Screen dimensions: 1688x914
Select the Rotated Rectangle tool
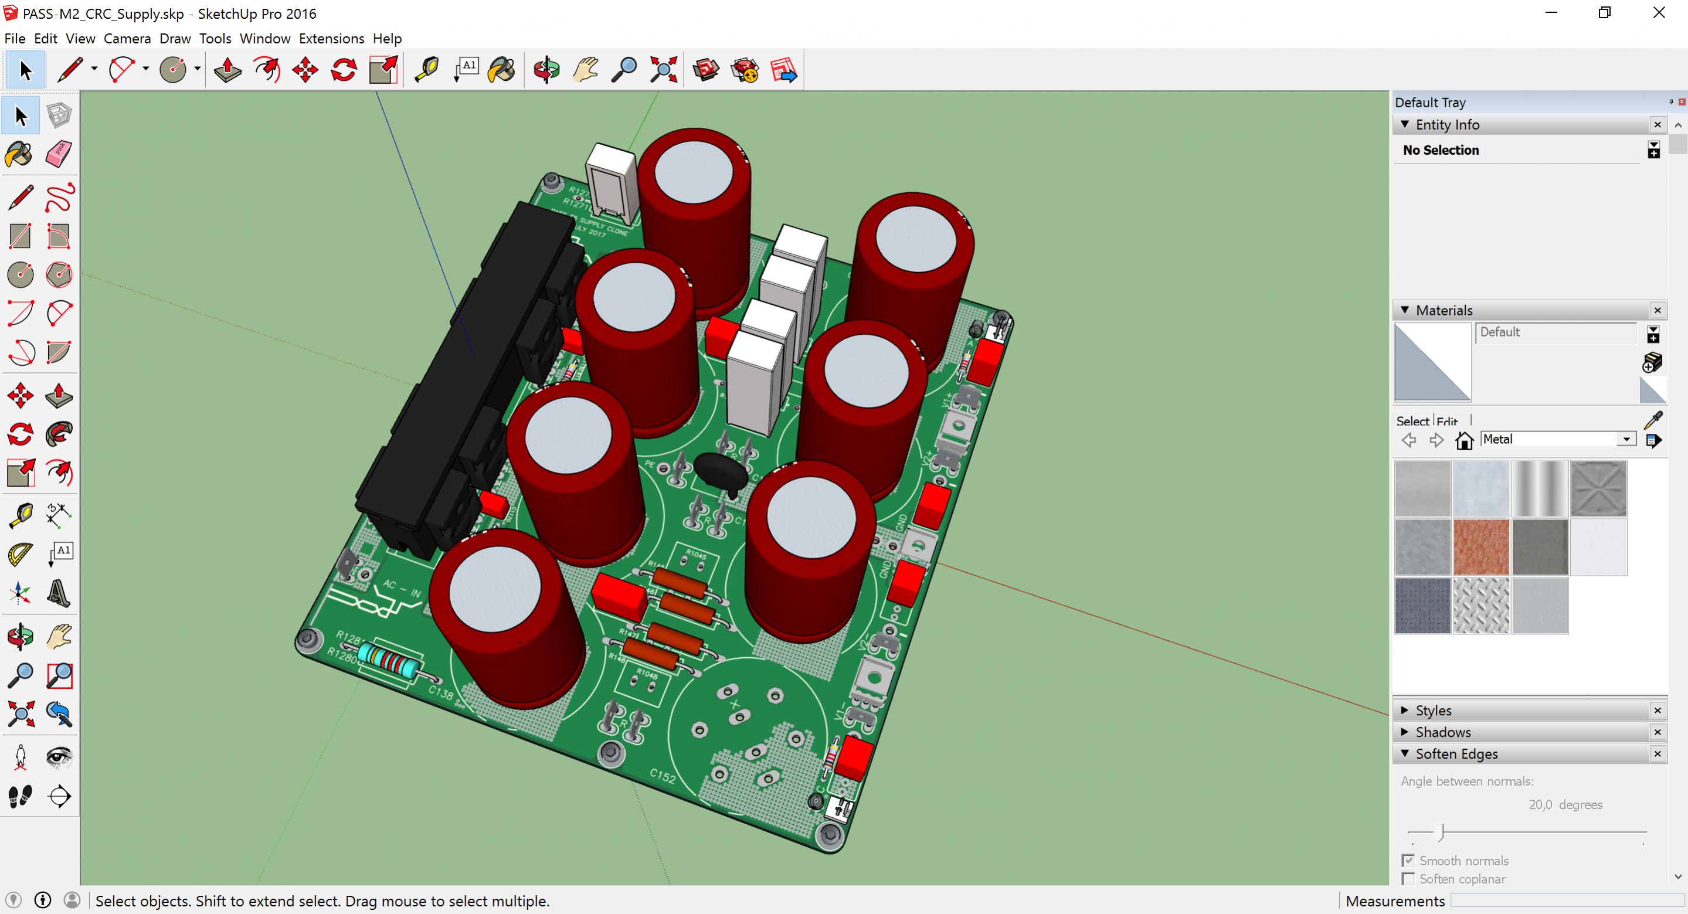tap(59, 236)
